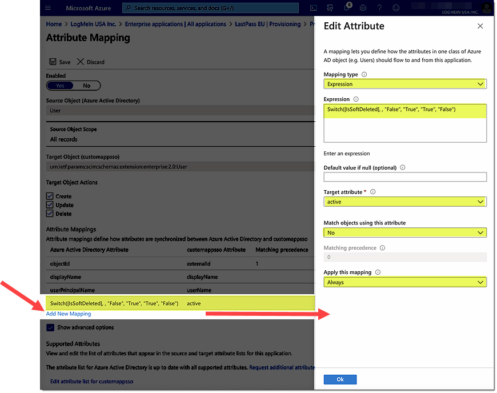Click the Source Object Scope All records
Image resolution: width=497 pixels, height=393 pixels.
(64, 139)
